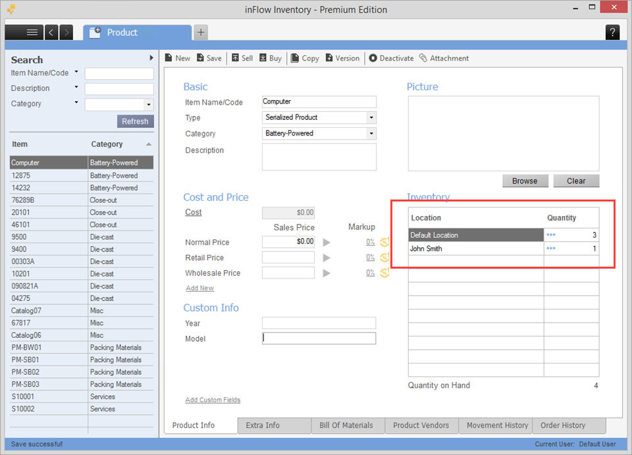
Task: Select item 76289B in the list
Action: coord(82,200)
